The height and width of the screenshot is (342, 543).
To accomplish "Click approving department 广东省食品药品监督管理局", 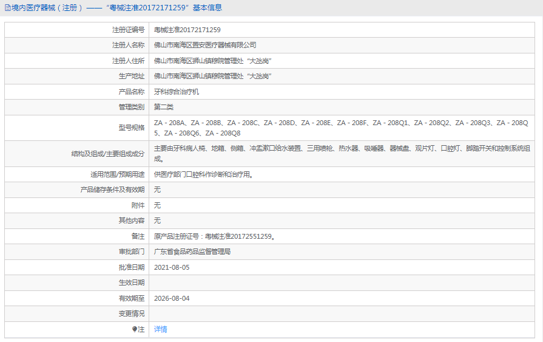I will click(192, 251).
